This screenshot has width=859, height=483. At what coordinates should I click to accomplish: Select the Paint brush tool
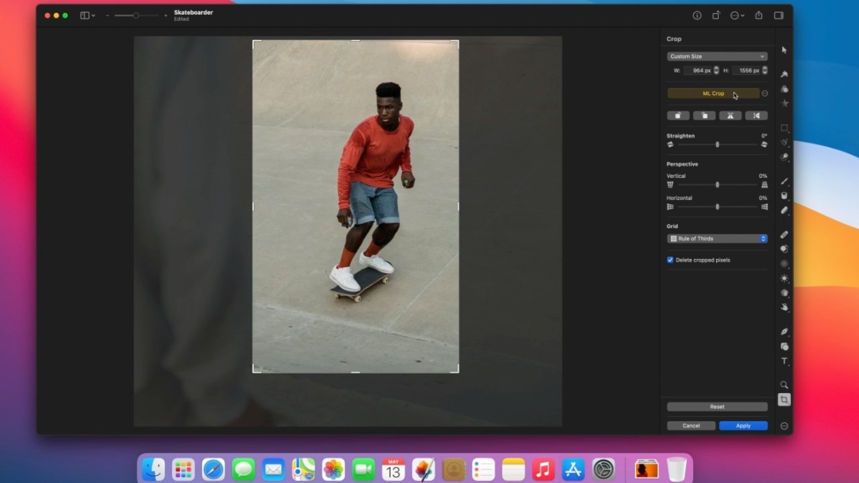pyautogui.click(x=784, y=181)
